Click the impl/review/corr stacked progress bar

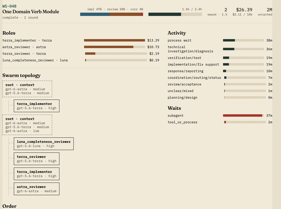[111, 15]
